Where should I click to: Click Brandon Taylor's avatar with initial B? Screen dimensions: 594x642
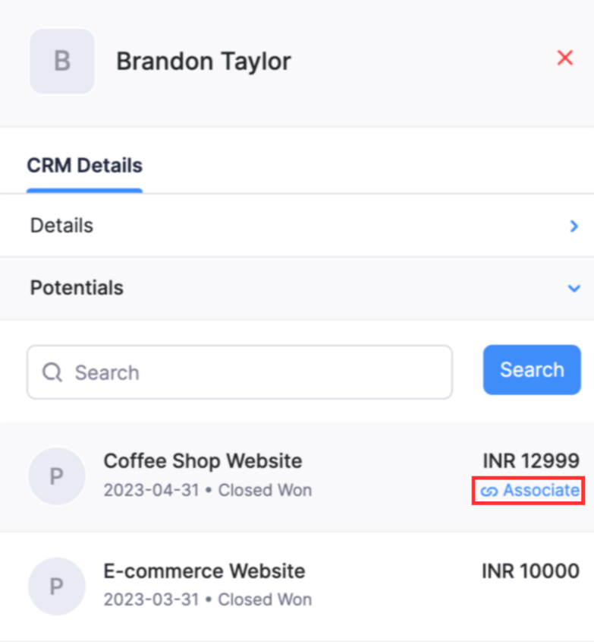tap(61, 61)
